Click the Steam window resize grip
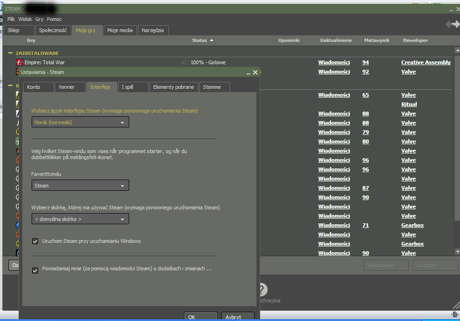 point(456,306)
